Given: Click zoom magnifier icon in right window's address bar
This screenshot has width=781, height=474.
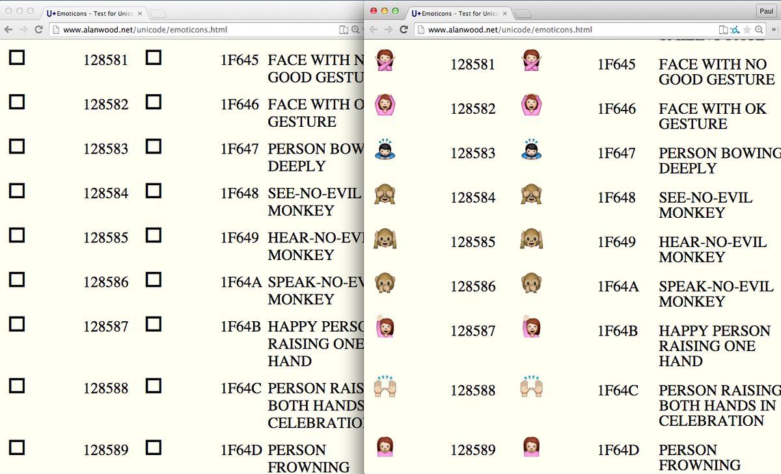Looking at the screenshot, I should coord(759,30).
